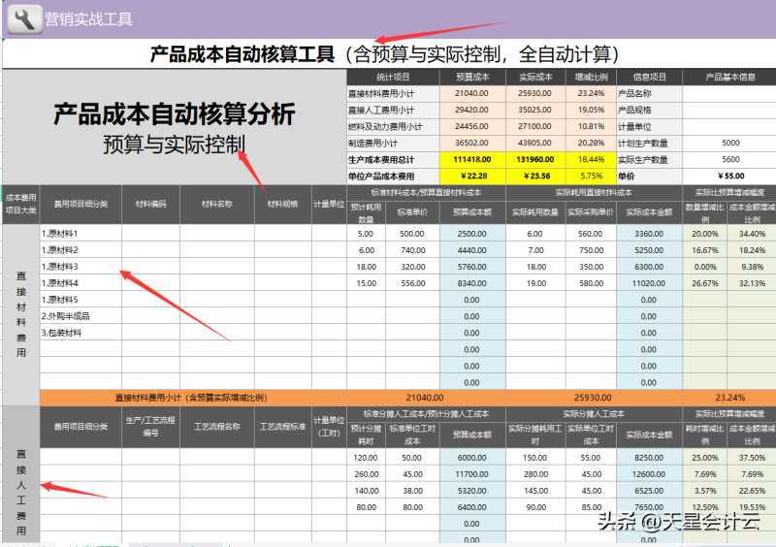Select the actual production quantity cell 5600

point(729,159)
